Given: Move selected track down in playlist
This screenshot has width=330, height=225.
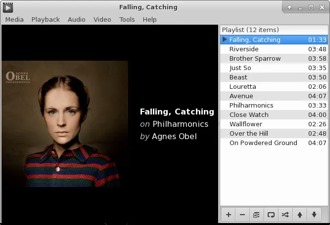Looking at the screenshot, I should click(x=314, y=215).
